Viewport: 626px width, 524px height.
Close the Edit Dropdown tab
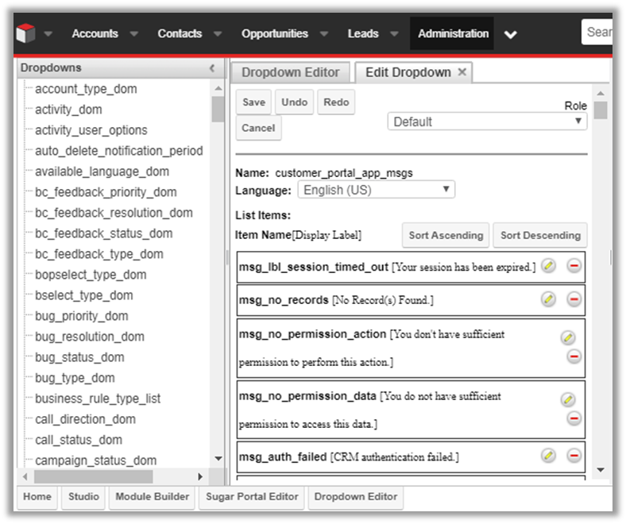click(x=462, y=72)
